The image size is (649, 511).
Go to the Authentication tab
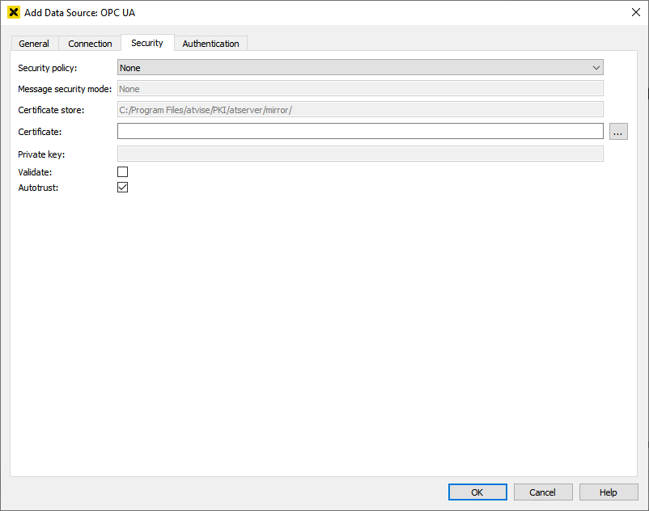(210, 44)
